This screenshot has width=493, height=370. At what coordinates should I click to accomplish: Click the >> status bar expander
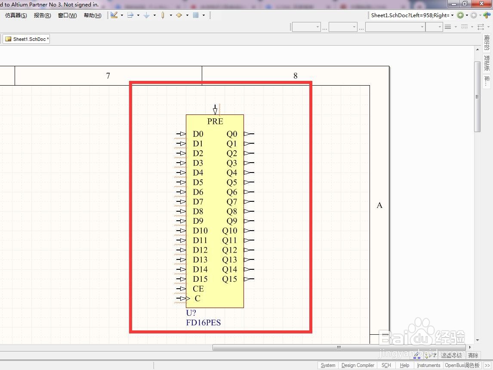487,365
